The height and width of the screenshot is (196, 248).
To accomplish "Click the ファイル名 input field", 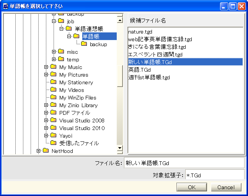I will [x=184, y=163].
